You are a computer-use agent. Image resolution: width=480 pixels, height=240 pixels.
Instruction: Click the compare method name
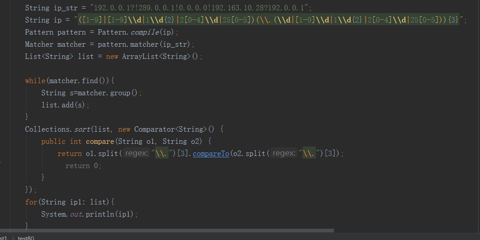(100, 142)
